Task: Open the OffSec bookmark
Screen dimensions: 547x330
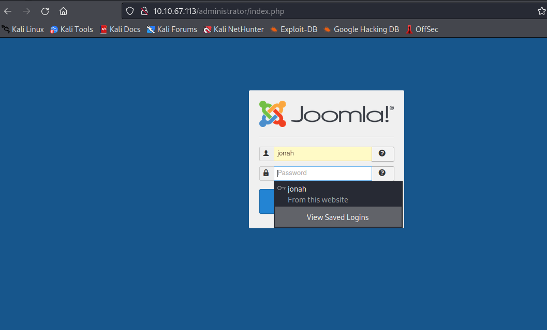Action: [422, 29]
